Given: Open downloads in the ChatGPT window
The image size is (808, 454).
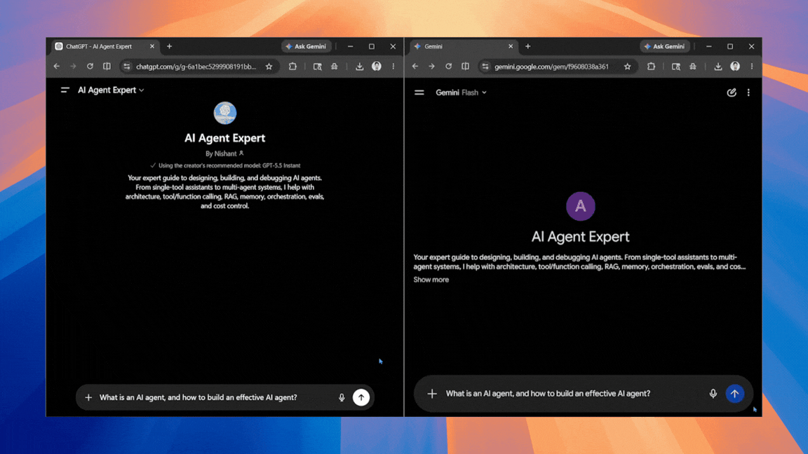Looking at the screenshot, I should [x=360, y=67].
